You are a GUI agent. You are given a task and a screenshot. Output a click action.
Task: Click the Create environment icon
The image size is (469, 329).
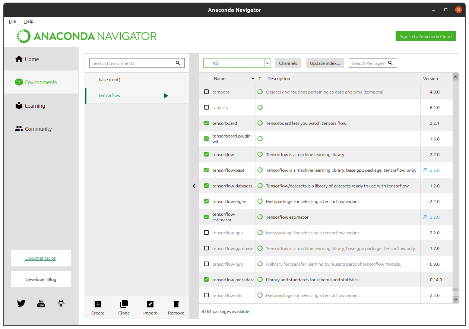pyautogui.click(x=98, y=304)
